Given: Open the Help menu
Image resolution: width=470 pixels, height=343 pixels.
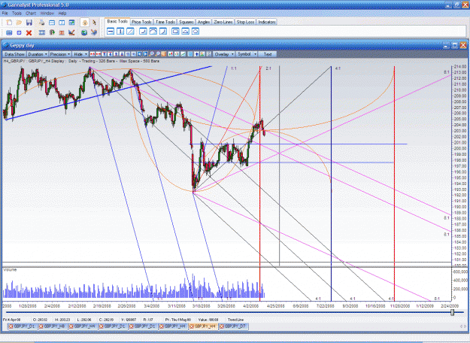Looking at the screenshot, I should tap(62, 14).
